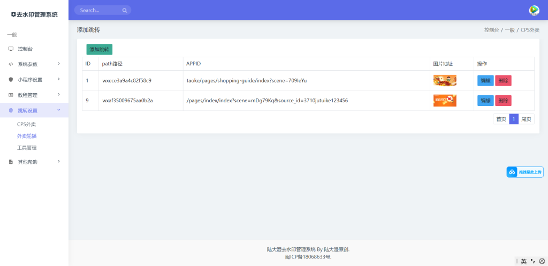Select the CPS外卖 submenu item
The image size is (548, 266).
tap(27, 124)
